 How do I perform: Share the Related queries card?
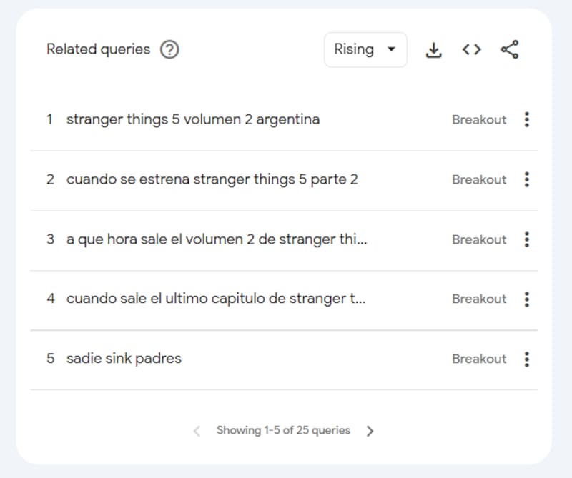510,50
